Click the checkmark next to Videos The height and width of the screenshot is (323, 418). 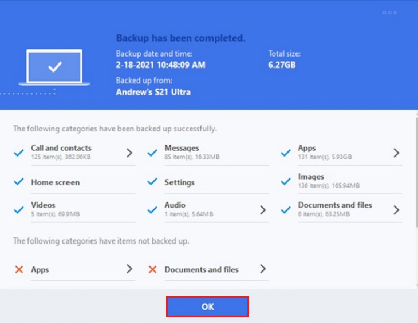click(19, 210)
